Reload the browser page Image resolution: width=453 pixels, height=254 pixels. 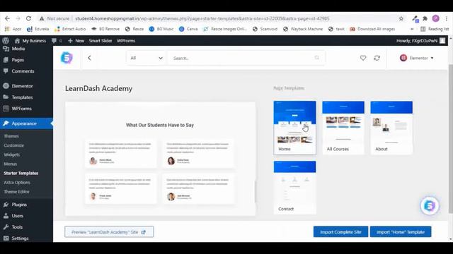click(28, 18)
